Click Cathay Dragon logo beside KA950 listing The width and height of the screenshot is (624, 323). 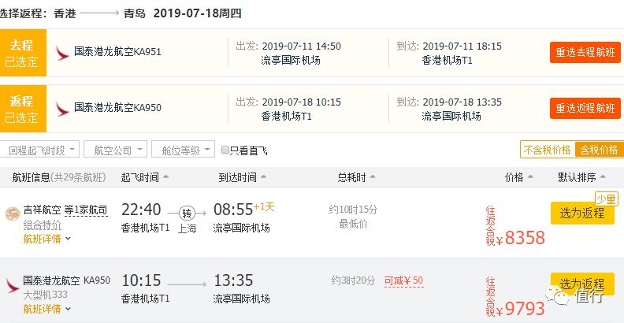click(x=13, y=286)
